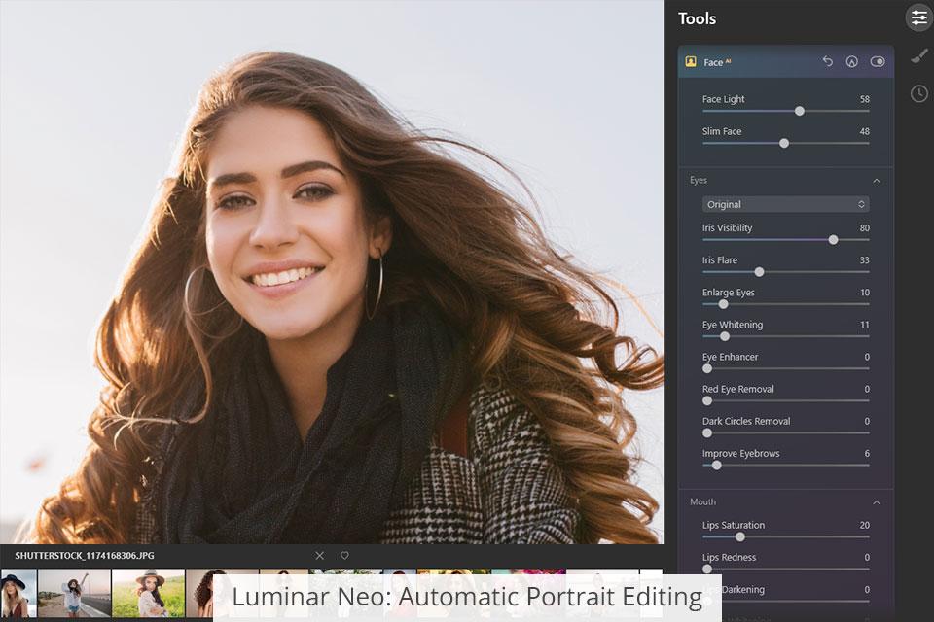
Task: Click the Face AI portrait icon
Action: 691,62
